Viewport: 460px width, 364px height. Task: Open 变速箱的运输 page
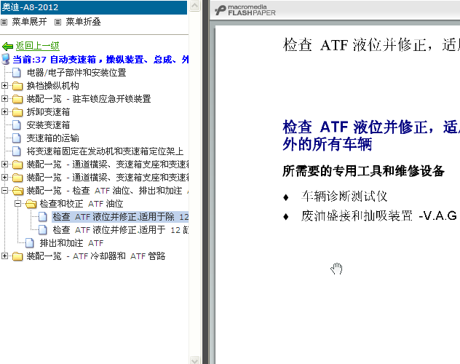point(53,138)
